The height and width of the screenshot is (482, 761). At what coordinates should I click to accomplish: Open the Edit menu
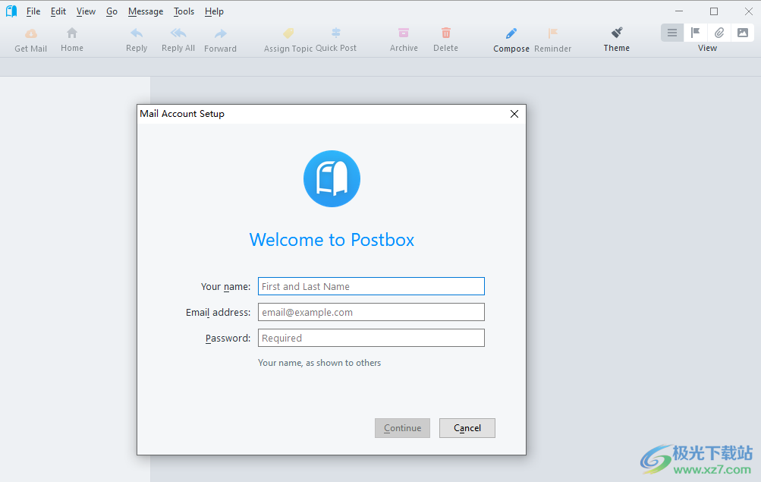click(x=58, y=11)
